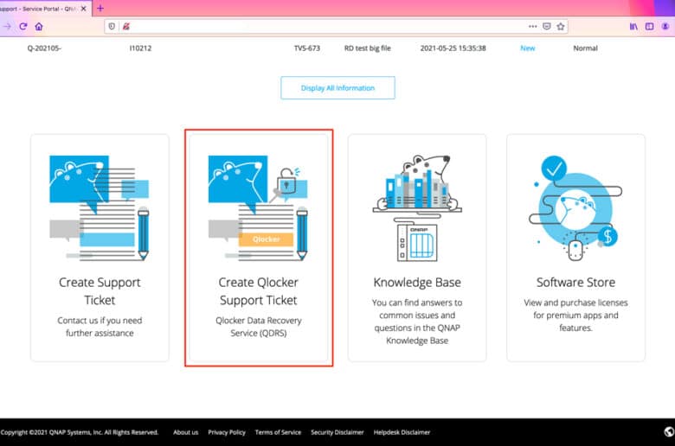Click ticket number Q-202105- cell

click(x=44, y=48)
